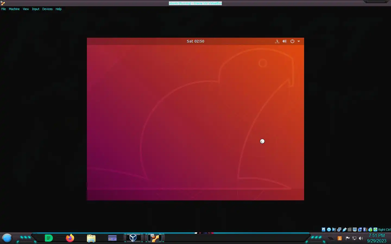Click the Ubuntu power icon in top bar
Viewport: 391px width, 244px height.
[292, 41]
